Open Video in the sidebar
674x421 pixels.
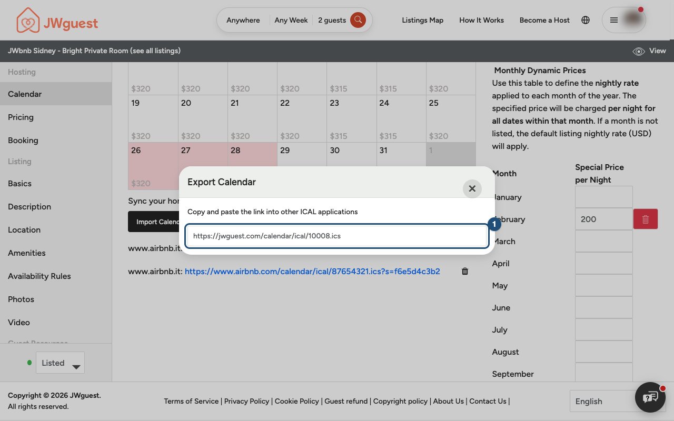pos(56,323)
